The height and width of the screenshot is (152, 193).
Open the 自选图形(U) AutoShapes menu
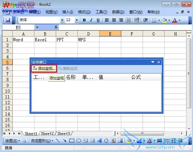click(x=42, y=140)
